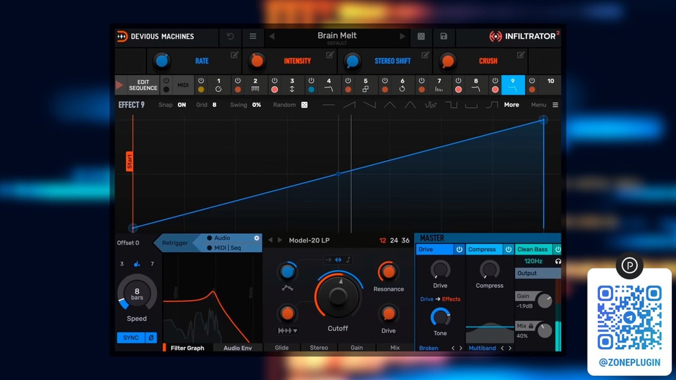
Task: Select 24 dB filter slope
Action: [x=394, y=240]
